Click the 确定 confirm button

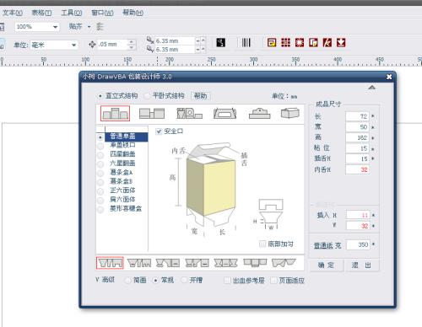tap(327, 265)
